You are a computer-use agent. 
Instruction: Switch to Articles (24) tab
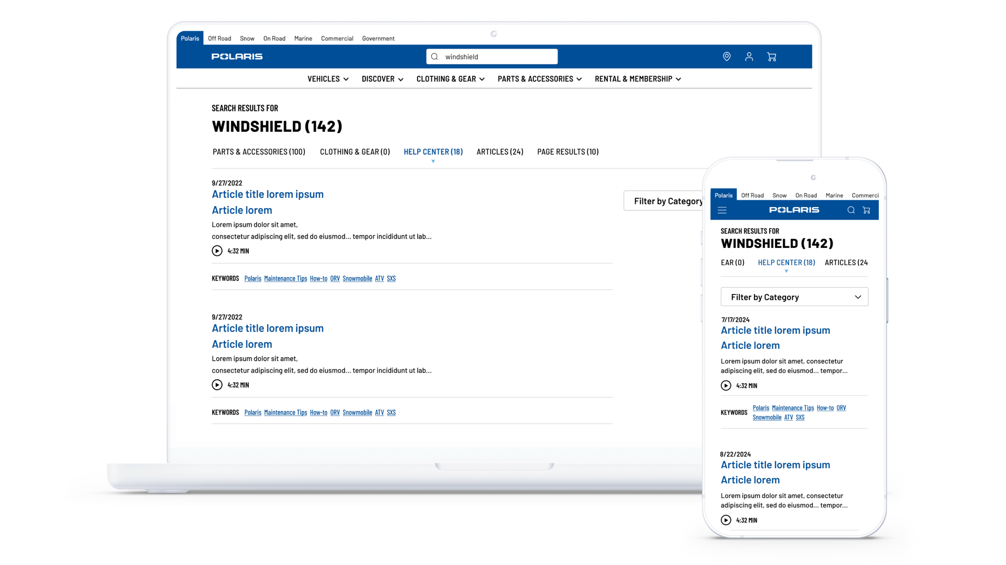499,152
